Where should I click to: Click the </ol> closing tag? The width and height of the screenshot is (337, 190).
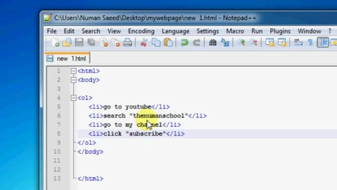pyautogui.click(x=86, y=142)
